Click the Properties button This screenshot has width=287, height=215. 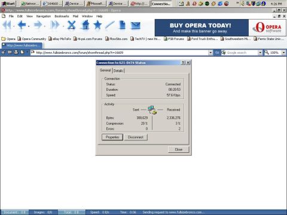point(112,137)
